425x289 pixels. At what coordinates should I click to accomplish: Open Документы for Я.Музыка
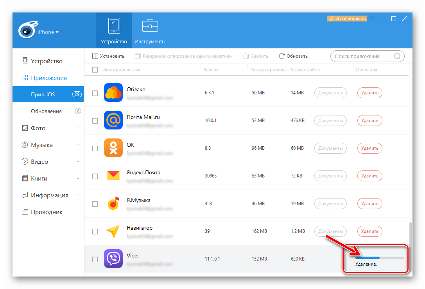click(x=330, y=204)
